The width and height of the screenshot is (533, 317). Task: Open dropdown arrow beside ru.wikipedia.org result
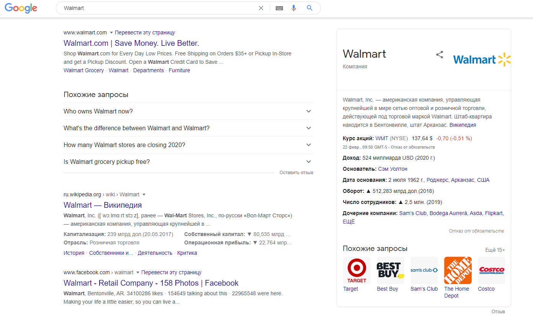point(144,195)
